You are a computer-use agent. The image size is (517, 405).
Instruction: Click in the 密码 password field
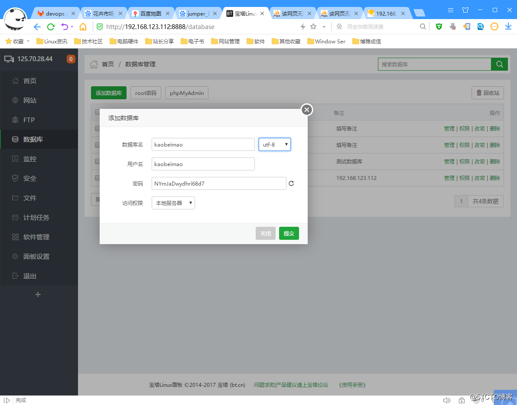[219, 183]
